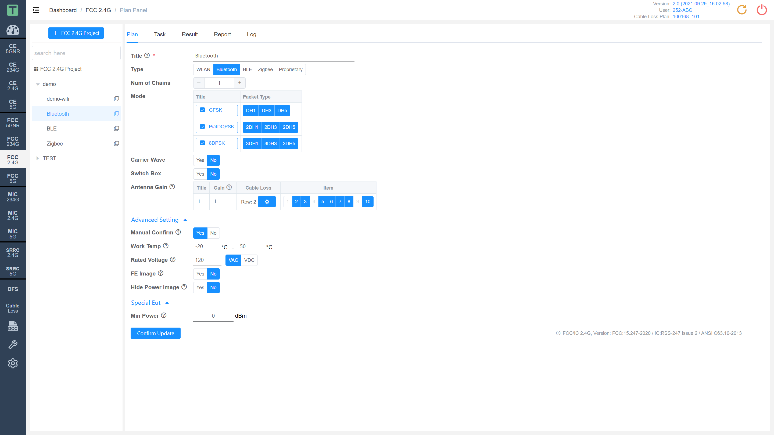Set Carrier Wave to Yes
This screenshot has width=774, height=435.
(200, 160)
